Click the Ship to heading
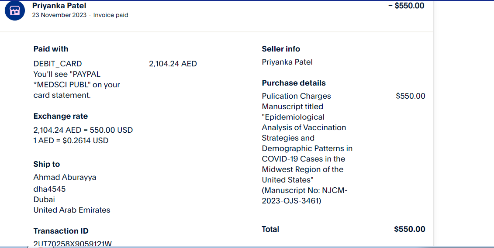 click(x=46, y=164)
